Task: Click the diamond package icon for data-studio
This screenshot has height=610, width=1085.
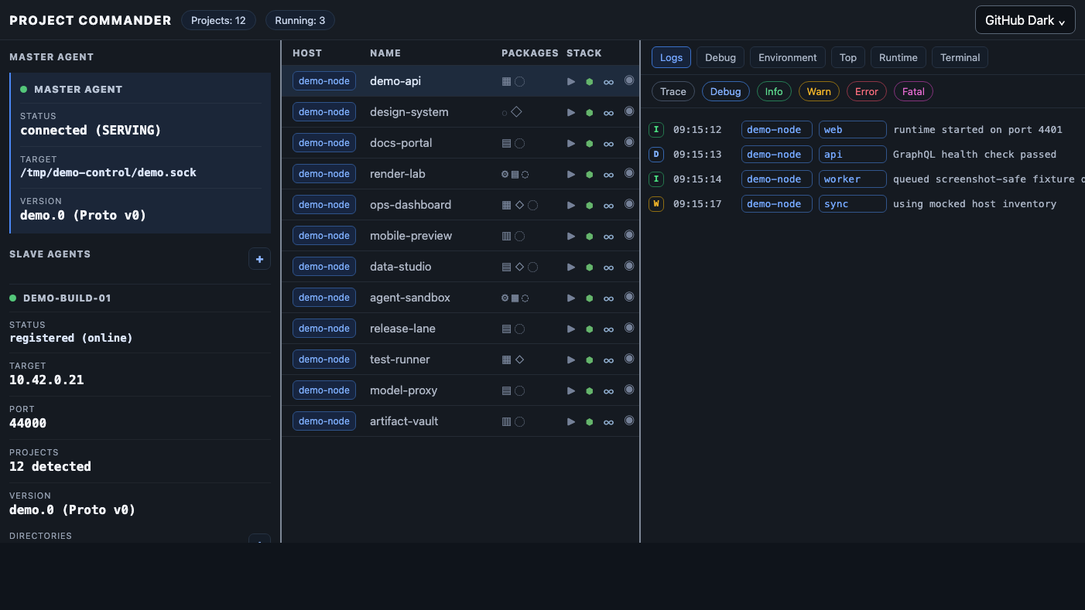Action: [519, 267]
